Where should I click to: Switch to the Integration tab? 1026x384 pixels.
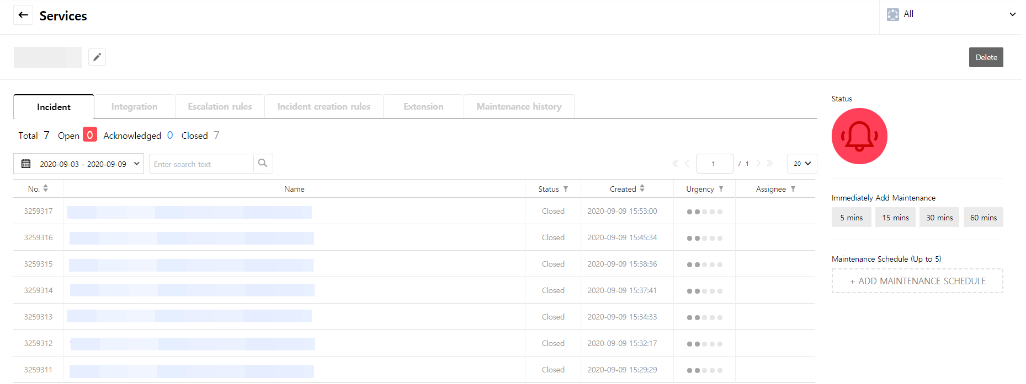[134, 107]
